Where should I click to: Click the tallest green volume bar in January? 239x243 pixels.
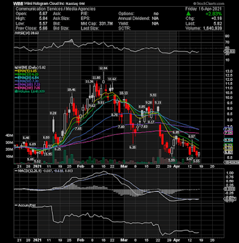click(54, 150)
